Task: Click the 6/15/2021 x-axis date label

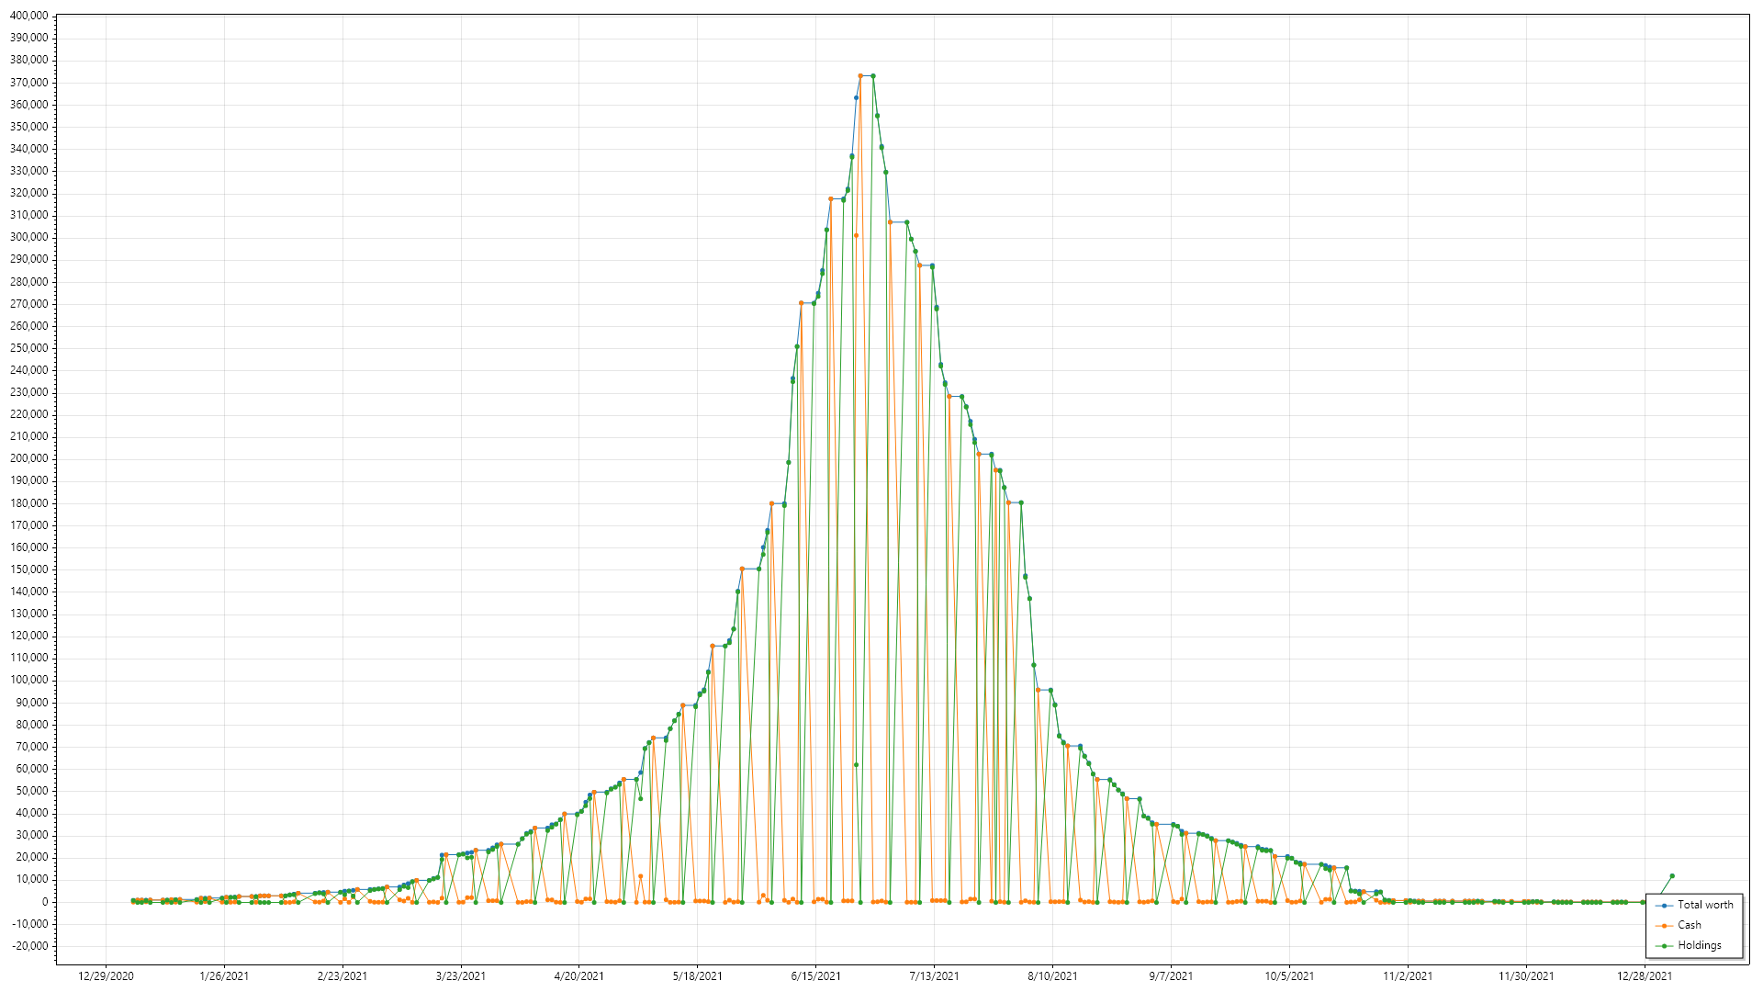Action: (x=816, y=976)
